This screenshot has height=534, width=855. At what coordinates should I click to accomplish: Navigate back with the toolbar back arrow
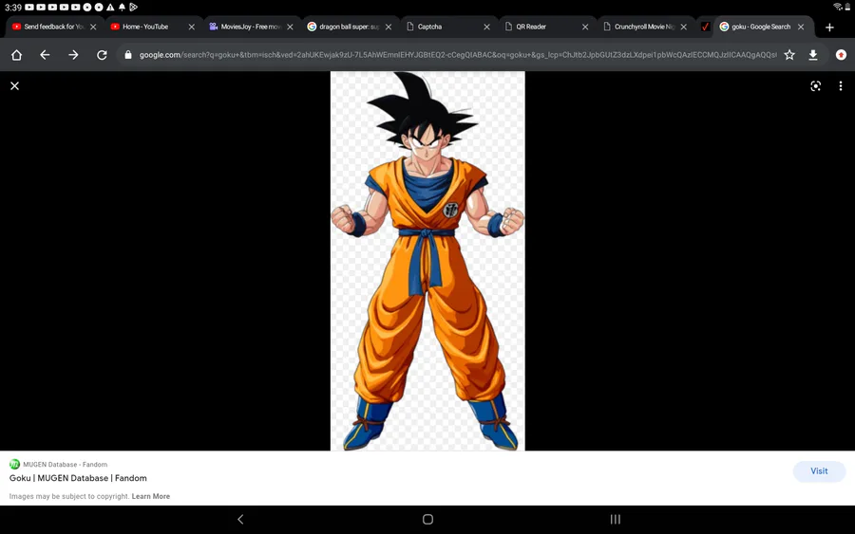pyautogui.click(x=45, y=55)
